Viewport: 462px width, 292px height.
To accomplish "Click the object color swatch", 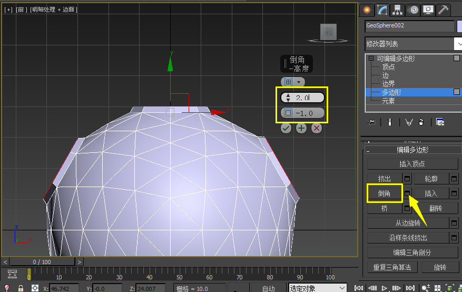I will click(459, 26).
